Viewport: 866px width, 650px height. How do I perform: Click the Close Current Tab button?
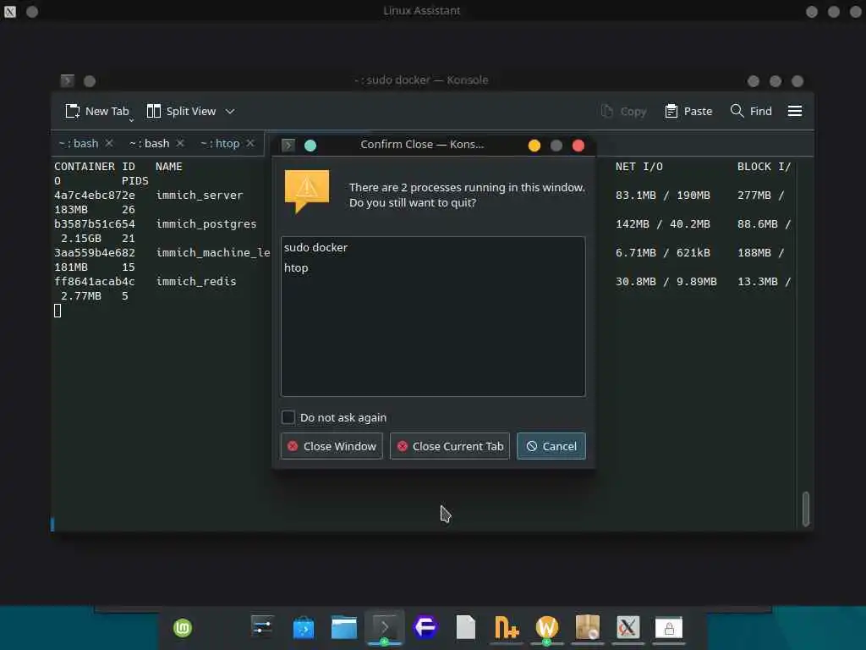pos(450,446)
